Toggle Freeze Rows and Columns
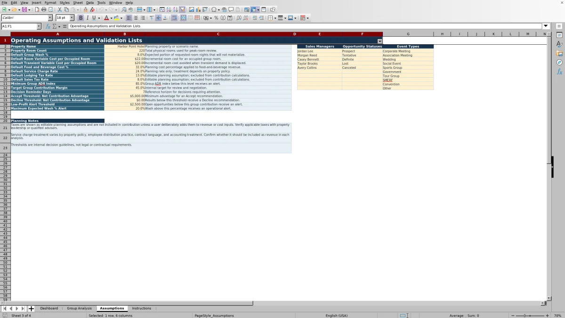 pyautogui.click(x=253, y=9)
